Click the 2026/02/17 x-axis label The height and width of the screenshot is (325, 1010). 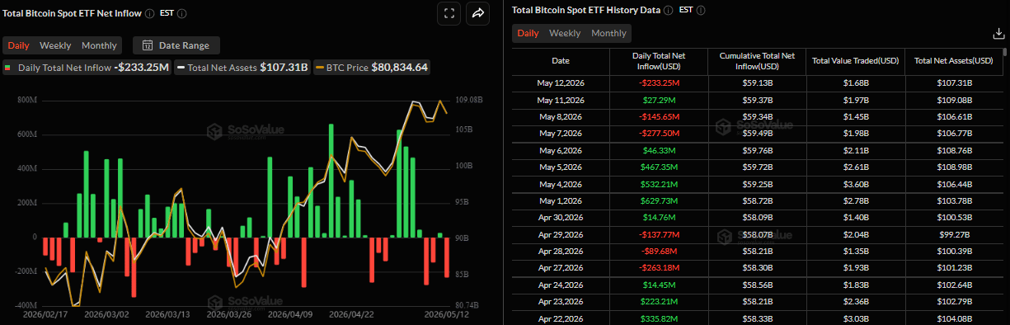point(45,314)
